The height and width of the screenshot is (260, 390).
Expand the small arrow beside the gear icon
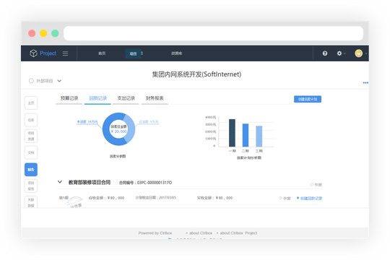(x=344, y=53)
